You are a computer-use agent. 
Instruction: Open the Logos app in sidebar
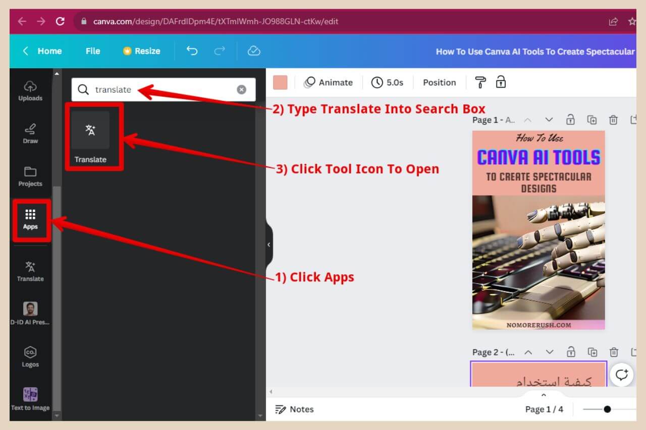tap(30, 357)
